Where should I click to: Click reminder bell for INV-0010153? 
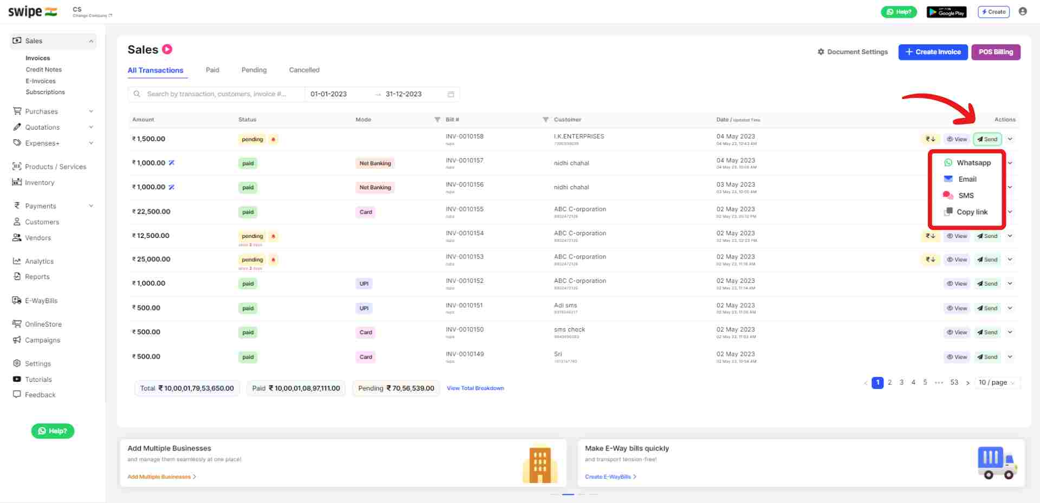274,260
